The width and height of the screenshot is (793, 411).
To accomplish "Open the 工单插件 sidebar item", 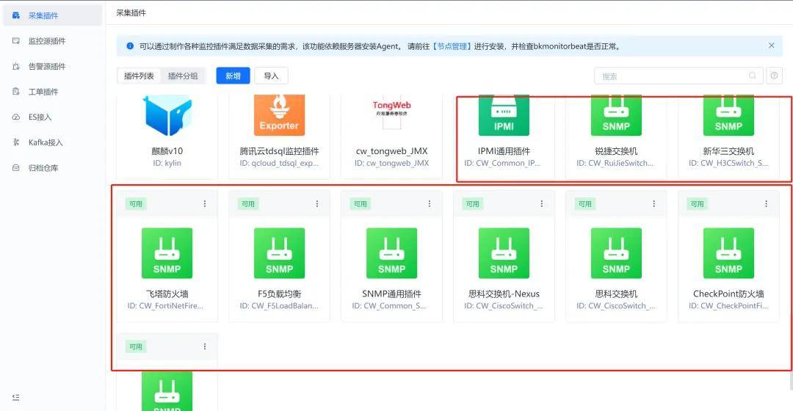I will point(52,92).
